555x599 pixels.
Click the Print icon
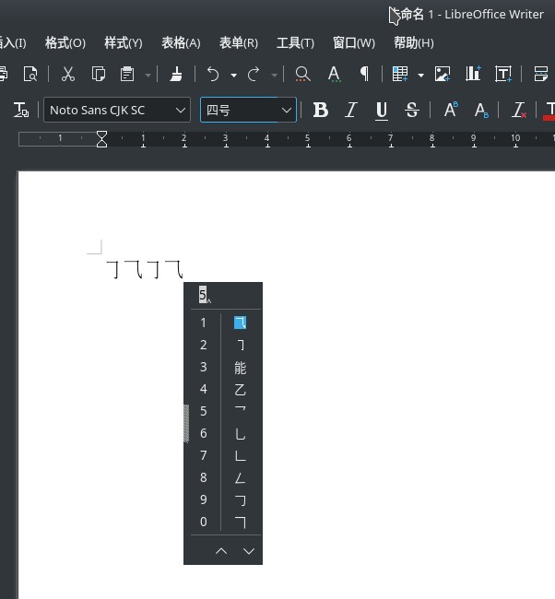[x=4, y=74]
